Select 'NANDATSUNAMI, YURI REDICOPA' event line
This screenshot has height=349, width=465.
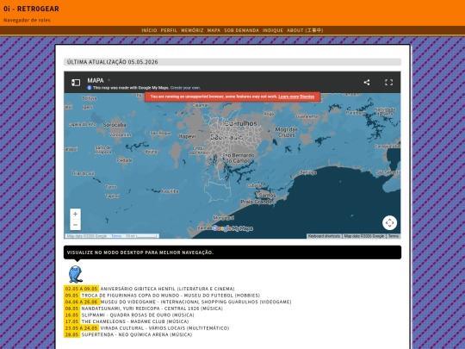click(x=152, y=308)
